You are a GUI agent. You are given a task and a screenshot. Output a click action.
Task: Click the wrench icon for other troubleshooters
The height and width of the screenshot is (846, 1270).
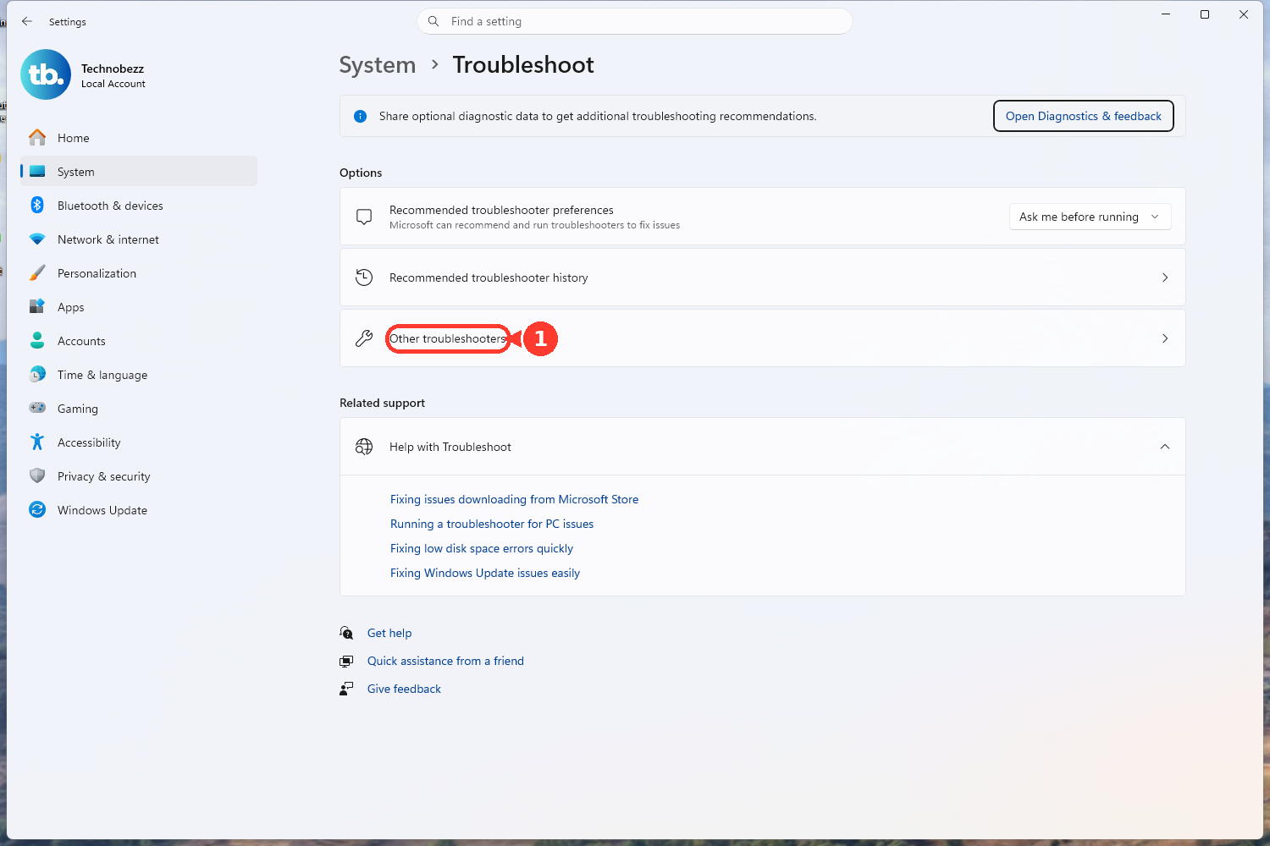pyautogui.click(x=364, y=338)
